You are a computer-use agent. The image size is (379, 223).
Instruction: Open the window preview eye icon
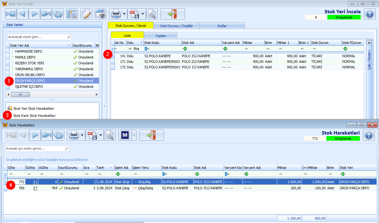point(101,14)
